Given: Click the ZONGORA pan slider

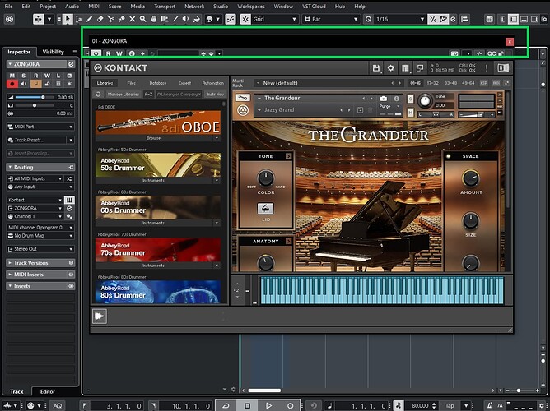Looking at the screenshot, I should (35, 105).
